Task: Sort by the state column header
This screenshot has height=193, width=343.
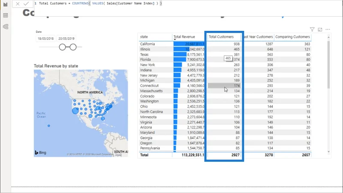Action: tap(144, 37)
